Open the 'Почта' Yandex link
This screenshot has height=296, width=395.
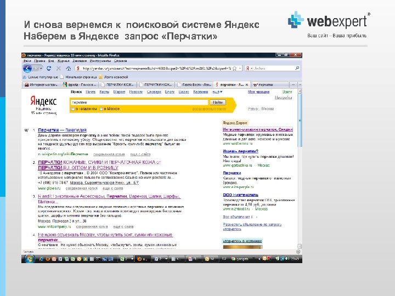click(x=91, y=92)
